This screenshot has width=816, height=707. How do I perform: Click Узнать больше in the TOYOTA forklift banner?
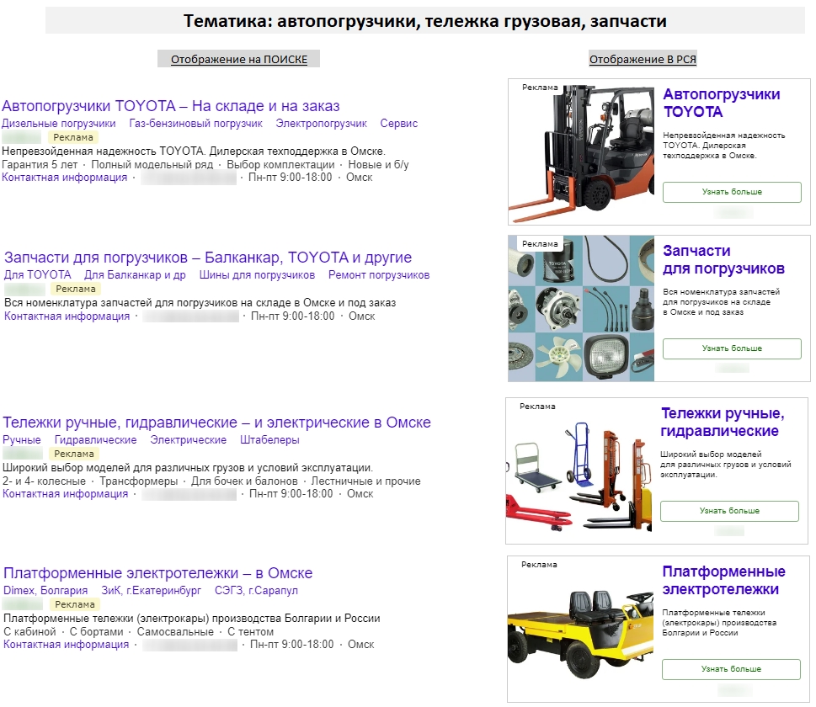732,192
